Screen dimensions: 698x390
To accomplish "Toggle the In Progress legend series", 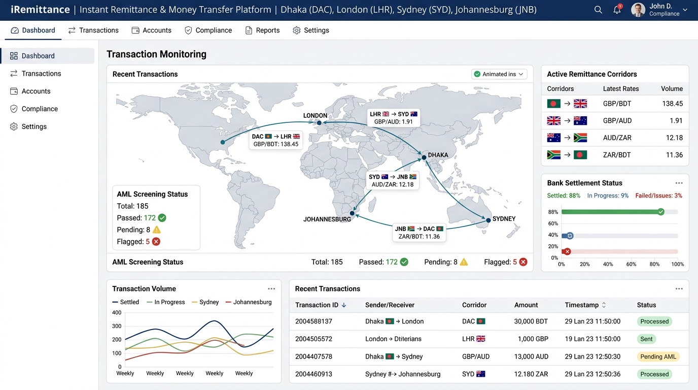I will point(166,302).
